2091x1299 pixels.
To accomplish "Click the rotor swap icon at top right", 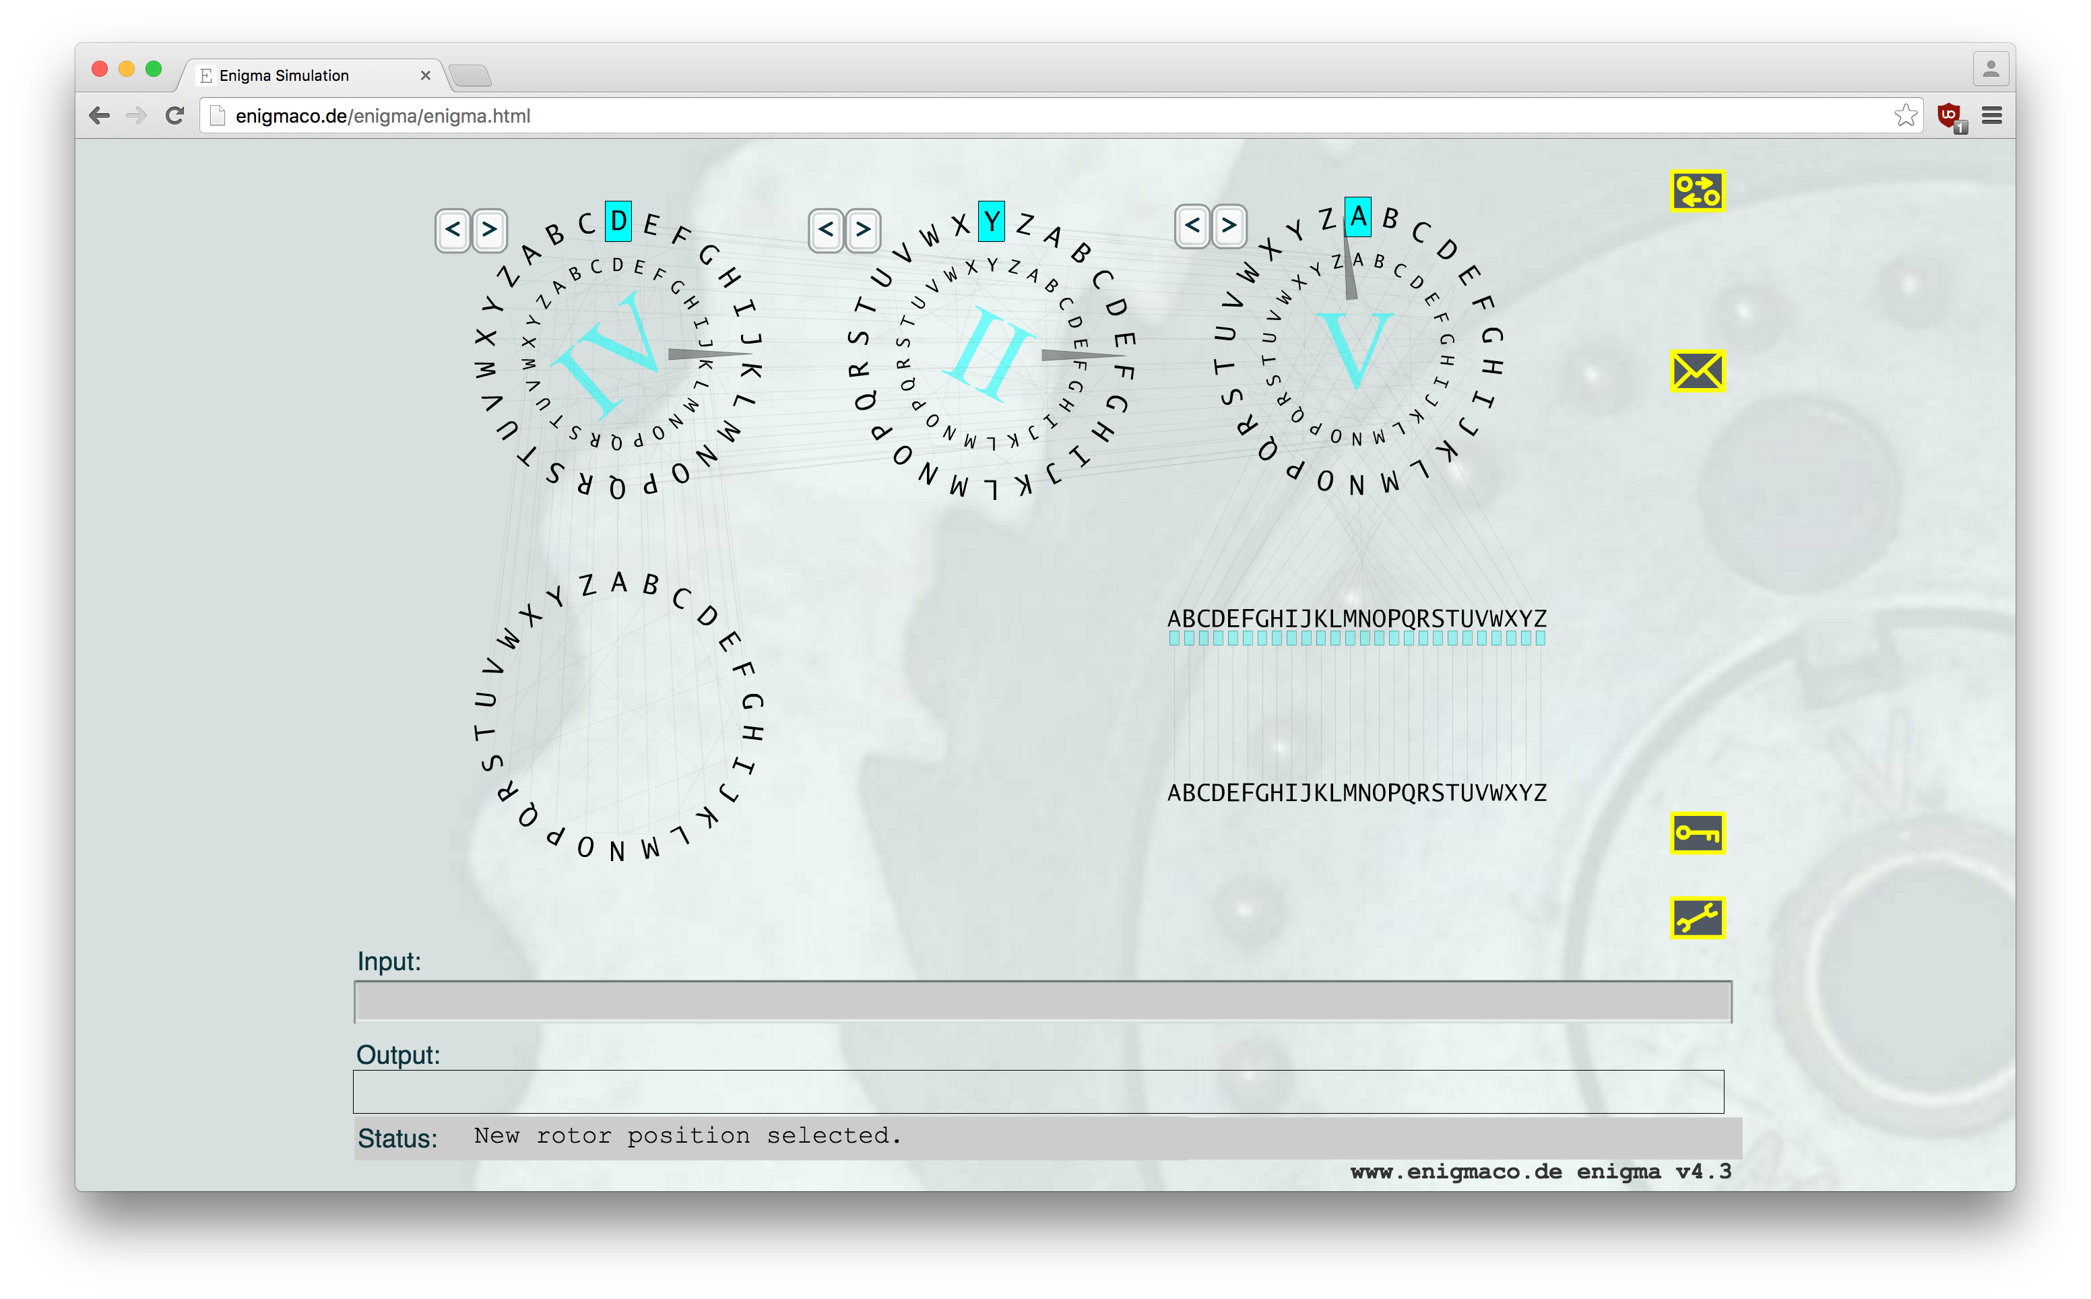I will (x=1697, y=191).
